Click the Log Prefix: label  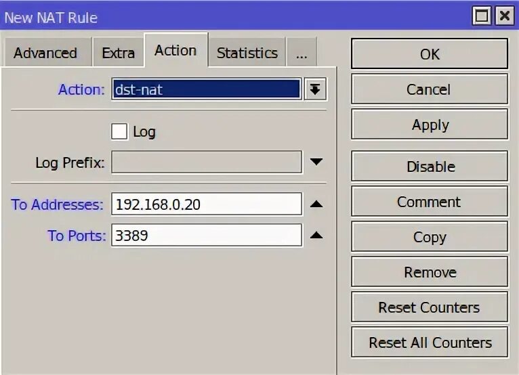[70, 162]
